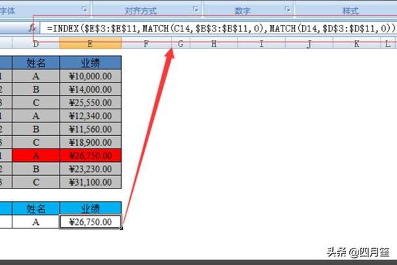Select the cell showing ¥10,000.00

pos(90,76)
